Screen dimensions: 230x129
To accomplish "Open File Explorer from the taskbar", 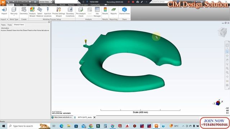I will [x=69, y=126].
